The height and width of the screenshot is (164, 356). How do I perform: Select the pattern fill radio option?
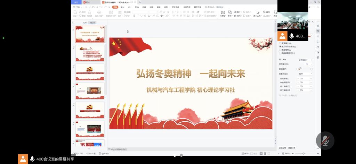[281, 50]
